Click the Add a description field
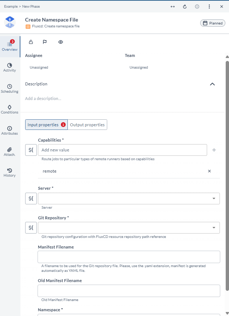This screenshot has height=316, width=229. click(43, 99)
